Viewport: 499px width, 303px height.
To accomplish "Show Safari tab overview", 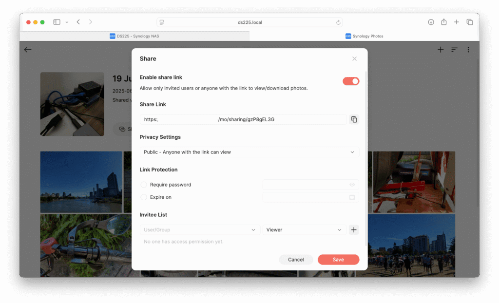I will [469, 22].
